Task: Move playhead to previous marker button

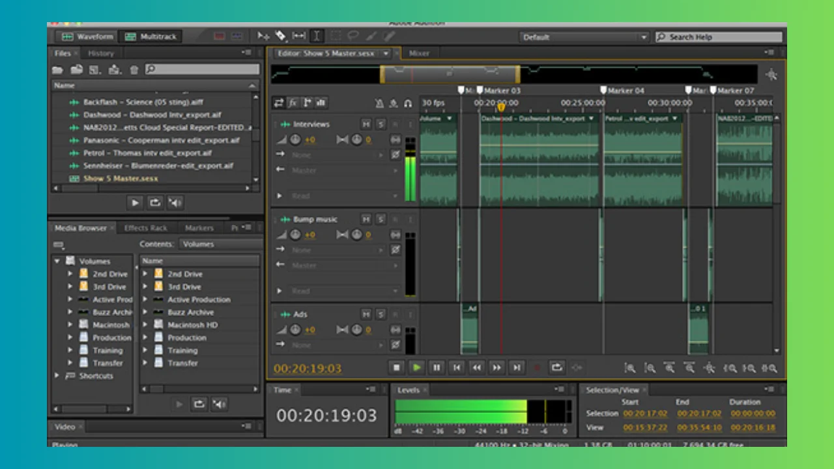Action: click(x=457, y=367)
